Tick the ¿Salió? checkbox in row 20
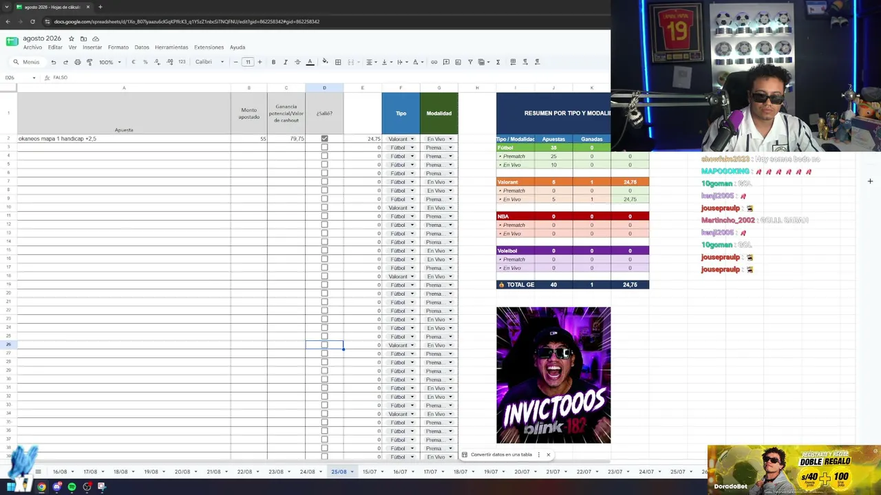Image resolution: width=881 pixels, height=495 pixels. coord(324,294)
